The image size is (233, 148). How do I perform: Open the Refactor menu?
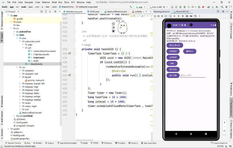pyautogui.click(x=46, y=2)
